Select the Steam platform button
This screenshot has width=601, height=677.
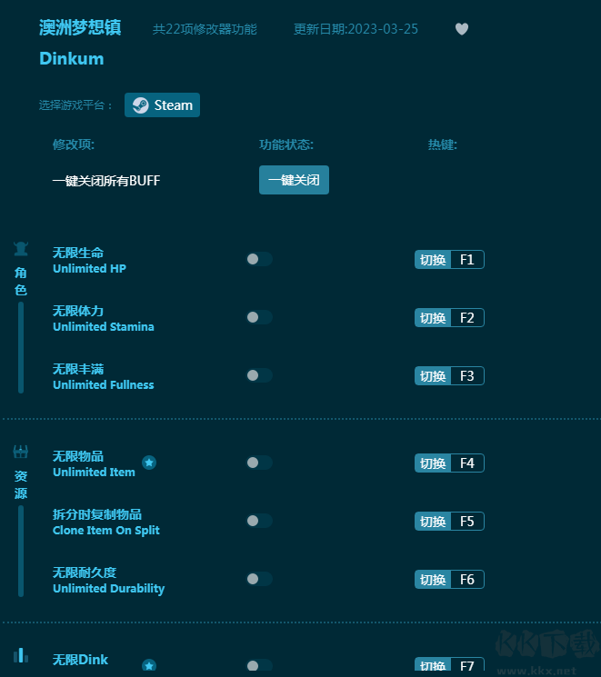point(162,105)
